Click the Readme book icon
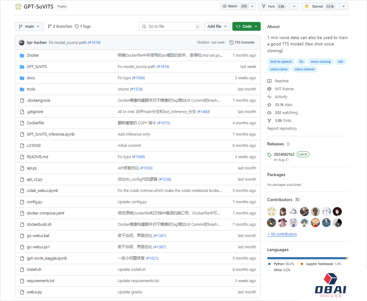This screenshot has height=301, width=367. pos(269,81)
